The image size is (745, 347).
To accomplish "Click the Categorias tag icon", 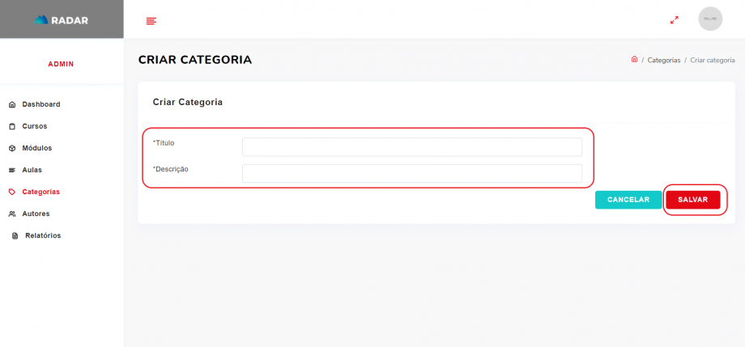I will pos(12,192).
